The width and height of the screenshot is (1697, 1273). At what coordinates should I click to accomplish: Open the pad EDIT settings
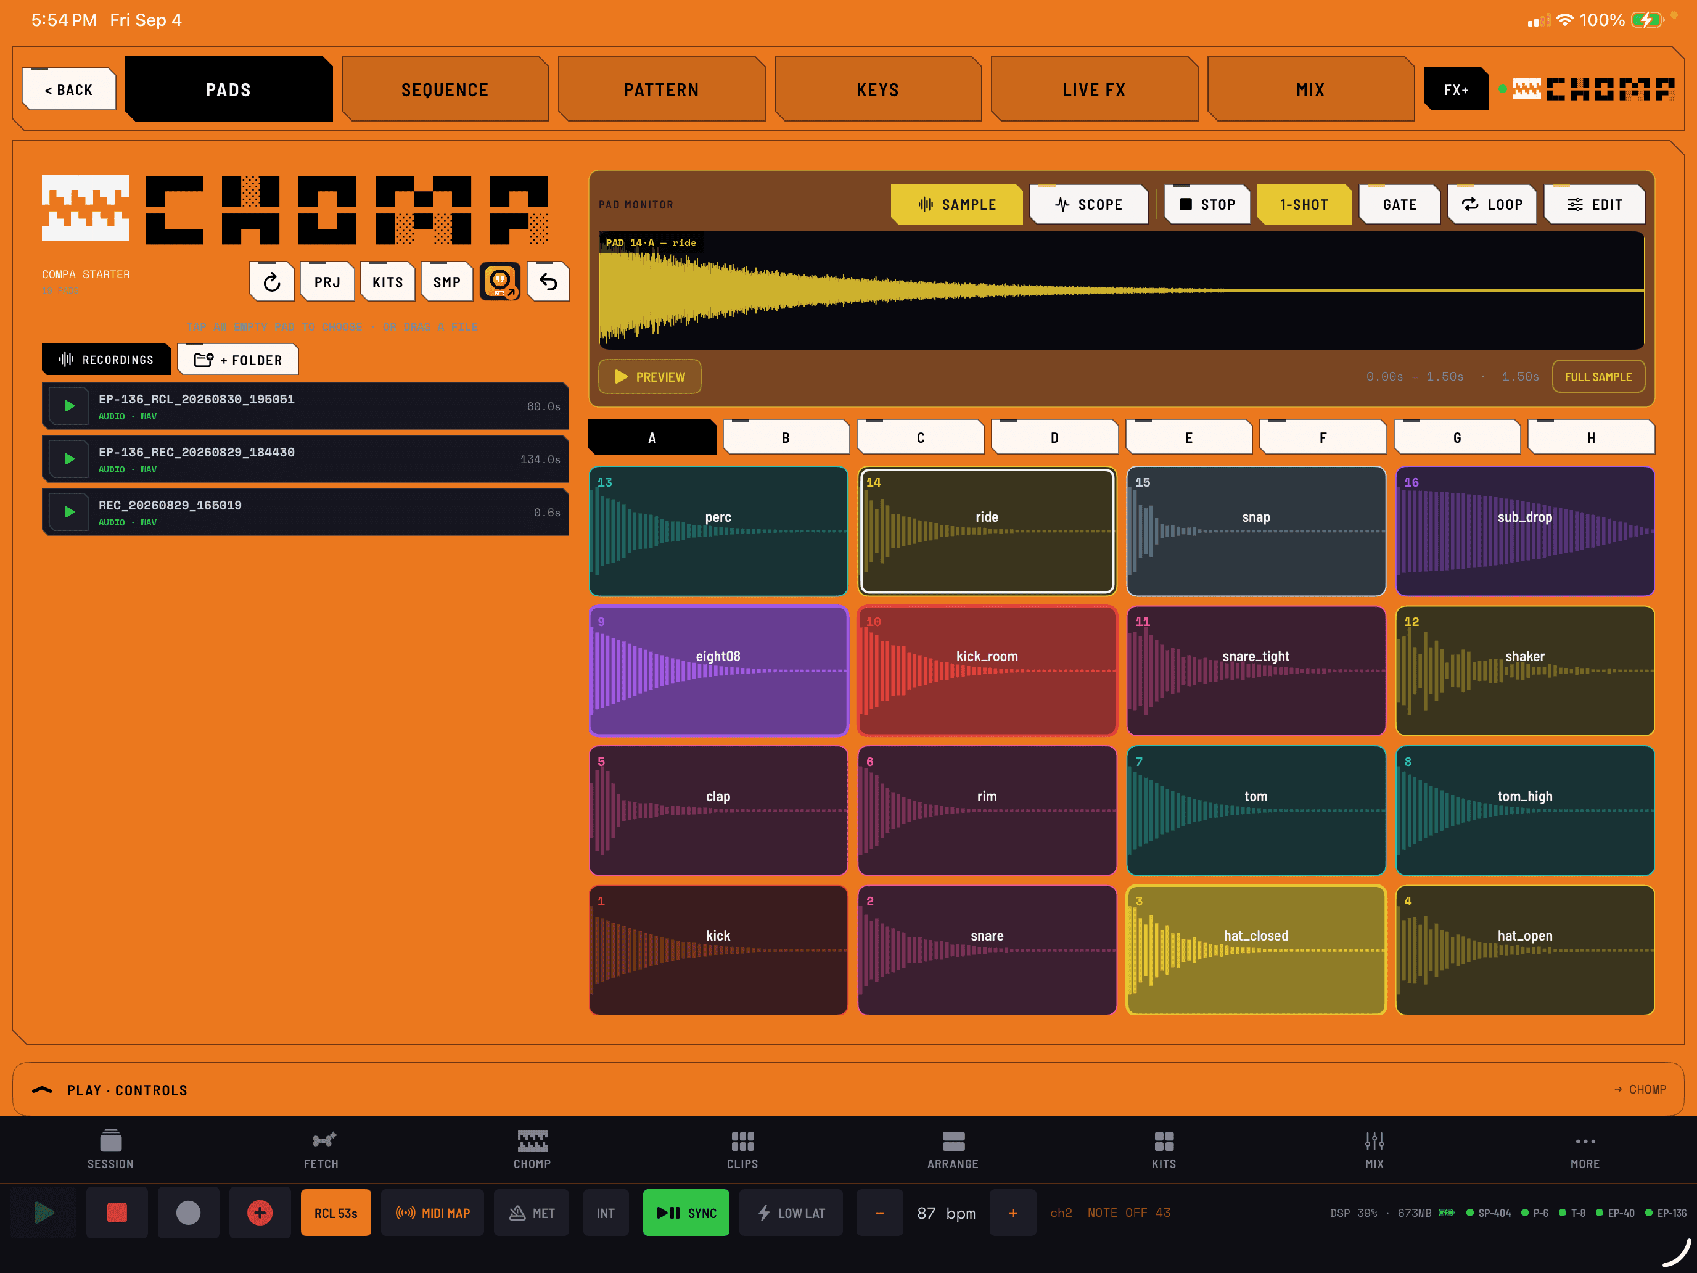(x=1594, y=204)
